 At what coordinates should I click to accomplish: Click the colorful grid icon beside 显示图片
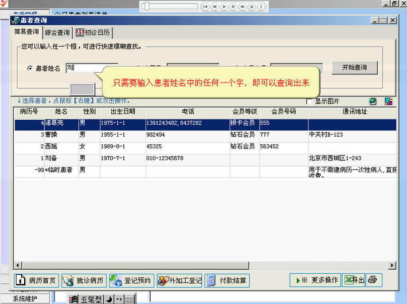[388, 101]
